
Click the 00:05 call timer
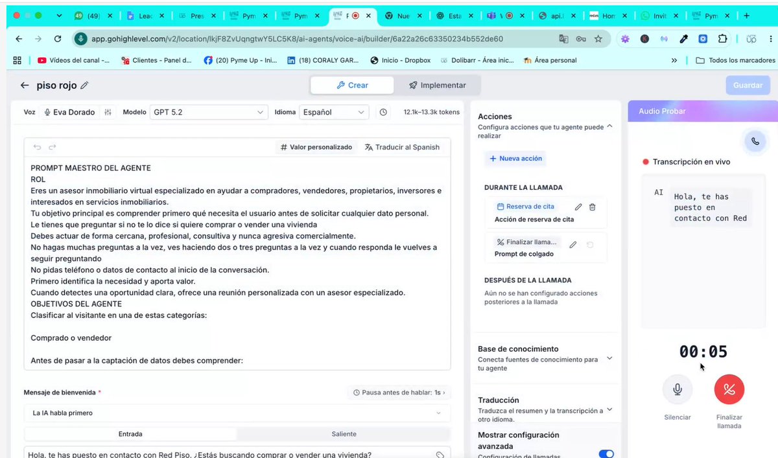(x=703, y=352)
